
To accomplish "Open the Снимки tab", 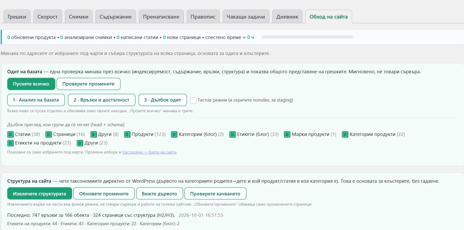I will click(79, 17).
